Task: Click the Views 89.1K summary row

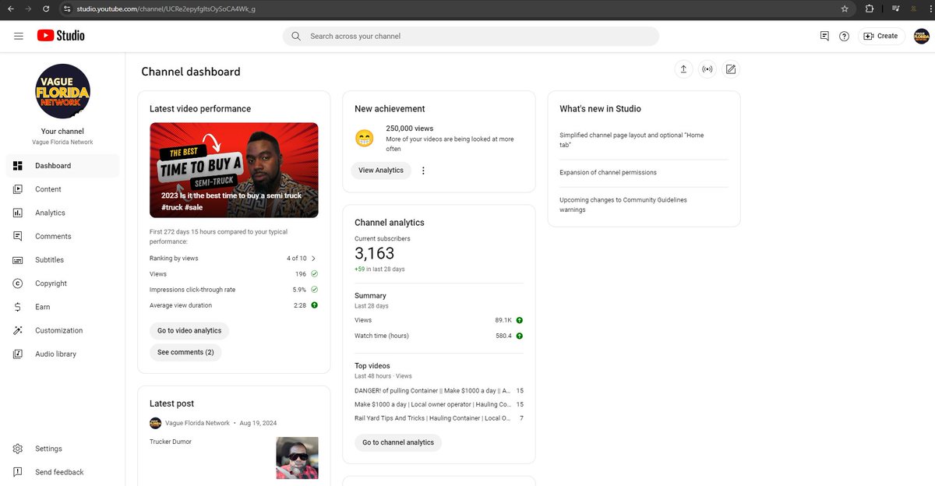Action: tap(439, 320)
